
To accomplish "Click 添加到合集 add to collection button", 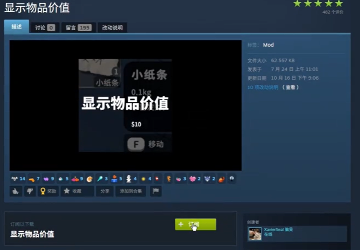I will 130,191.
